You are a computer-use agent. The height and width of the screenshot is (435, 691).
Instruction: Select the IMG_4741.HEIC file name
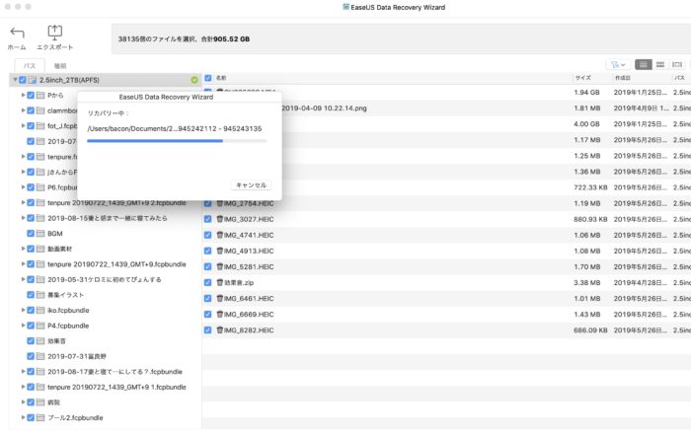point(249,235)
